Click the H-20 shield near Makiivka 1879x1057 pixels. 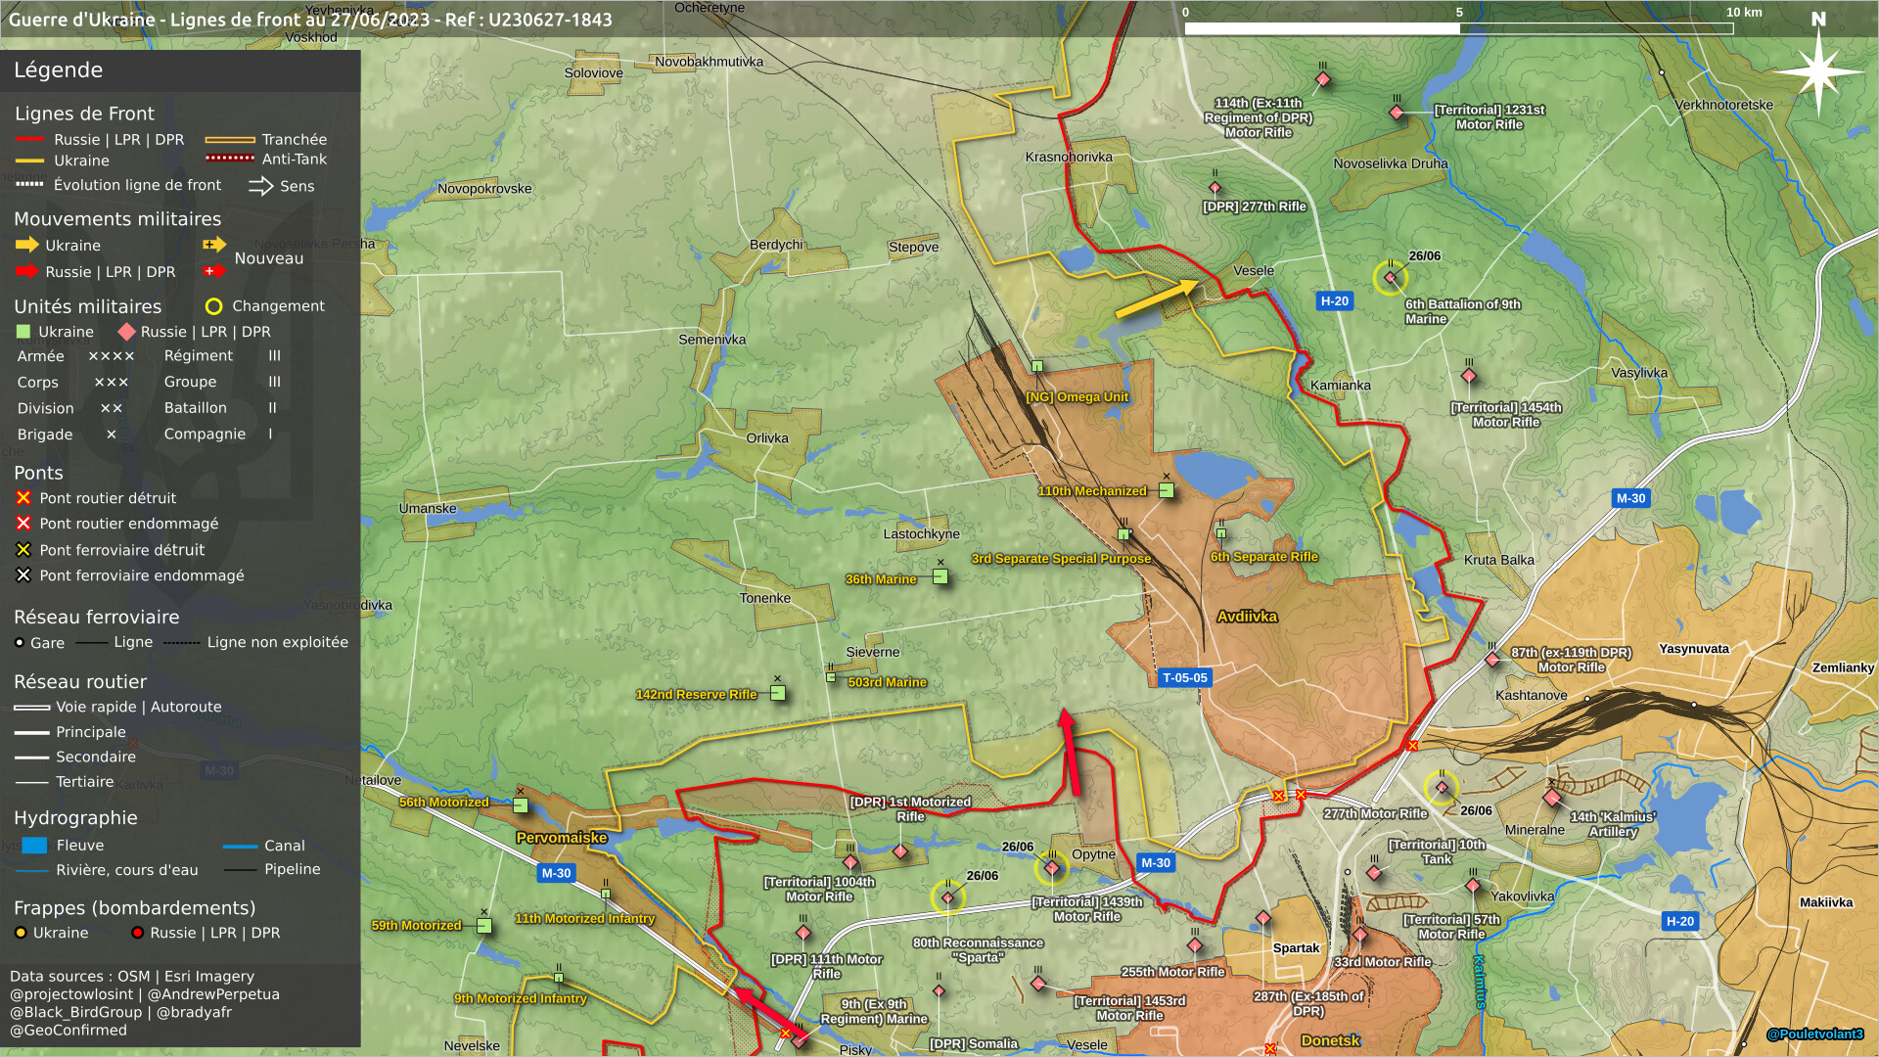tap(1679, 921)
